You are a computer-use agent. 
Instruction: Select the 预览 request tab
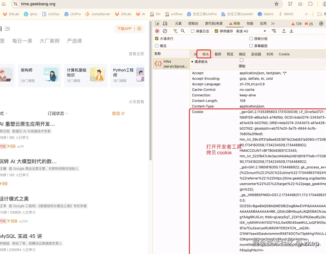[230, 54]
